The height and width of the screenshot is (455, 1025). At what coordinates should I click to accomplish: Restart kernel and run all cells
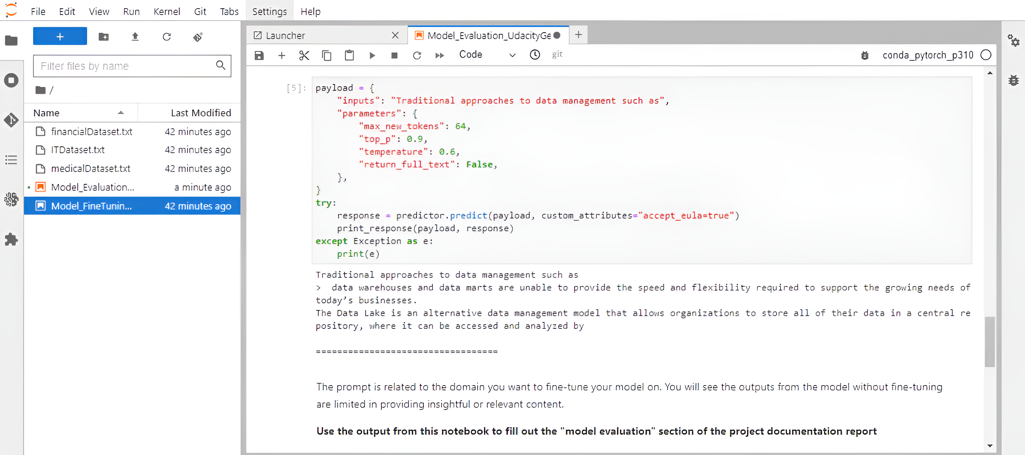click(x=439, y=55)
